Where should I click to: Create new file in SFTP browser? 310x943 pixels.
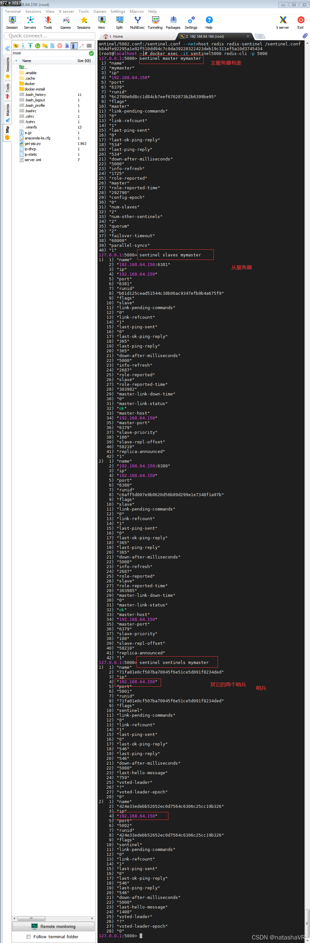click(52, 46)
